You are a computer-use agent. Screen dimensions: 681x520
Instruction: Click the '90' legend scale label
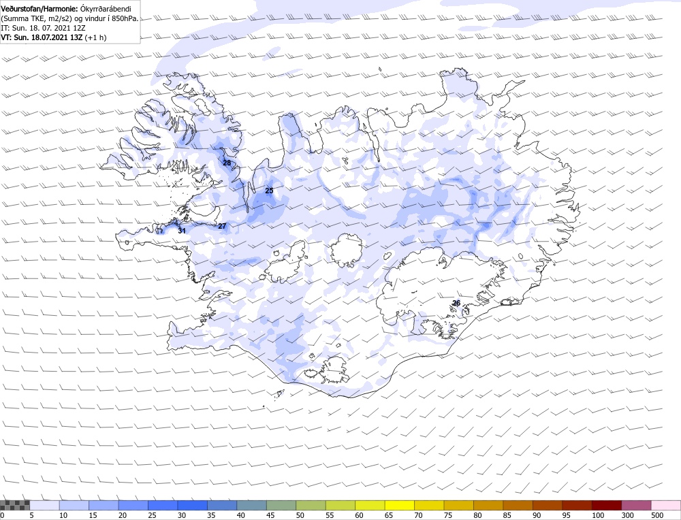pos(537,515)
